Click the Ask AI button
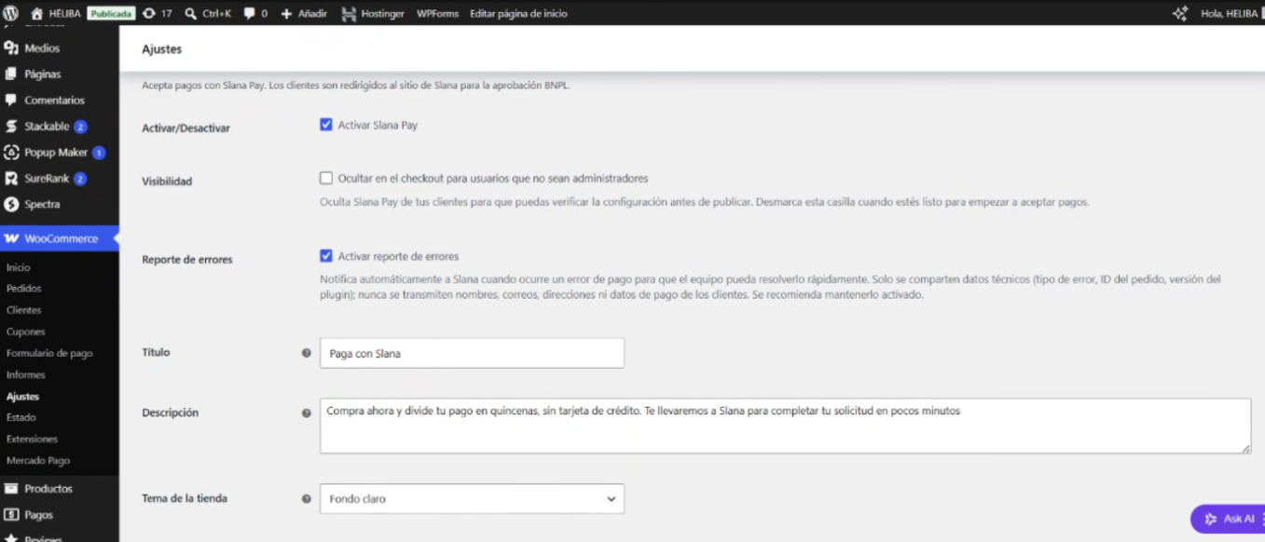This screenshot has height=542, width=1265. coord(1228,519)
